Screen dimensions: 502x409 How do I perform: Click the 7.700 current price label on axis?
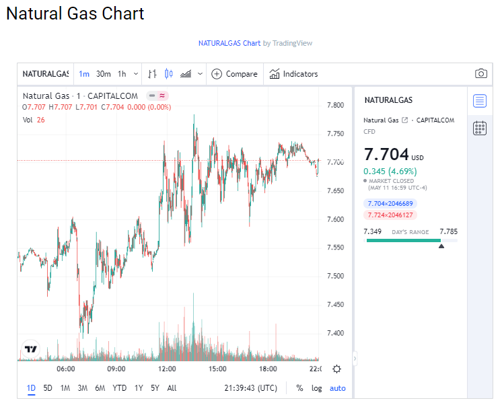pos(335,162)
